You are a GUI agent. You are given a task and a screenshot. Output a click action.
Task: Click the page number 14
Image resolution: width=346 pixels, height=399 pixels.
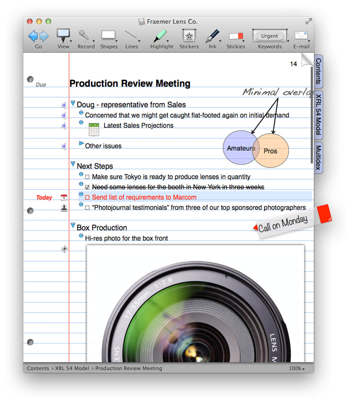293,64
